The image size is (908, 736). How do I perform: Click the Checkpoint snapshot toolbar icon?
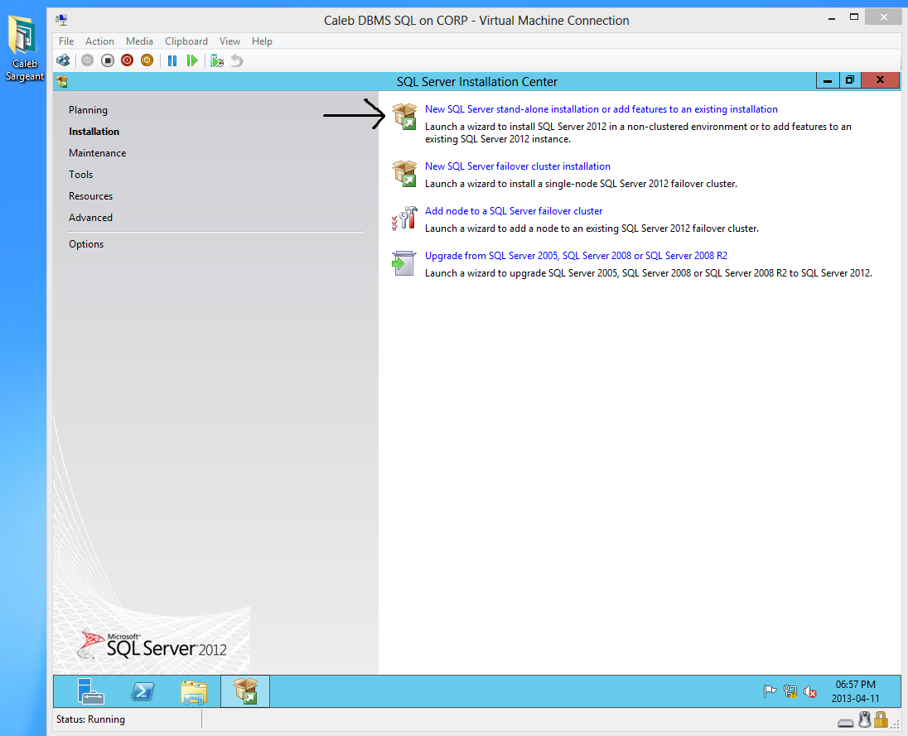coord(217,60)
